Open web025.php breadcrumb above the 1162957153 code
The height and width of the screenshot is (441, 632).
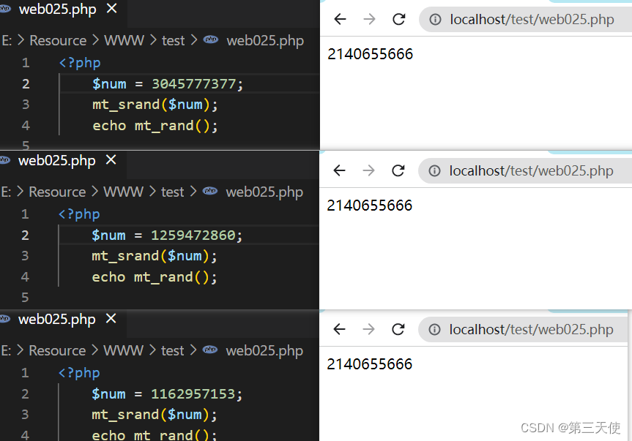(x=264, y=351)
